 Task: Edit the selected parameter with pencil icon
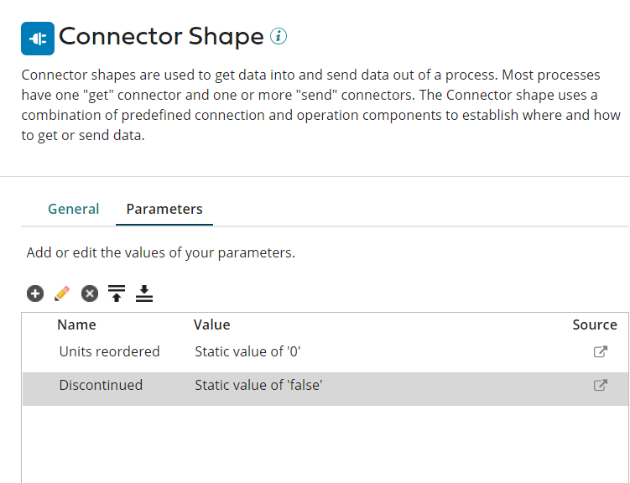(x=62, y=293)
